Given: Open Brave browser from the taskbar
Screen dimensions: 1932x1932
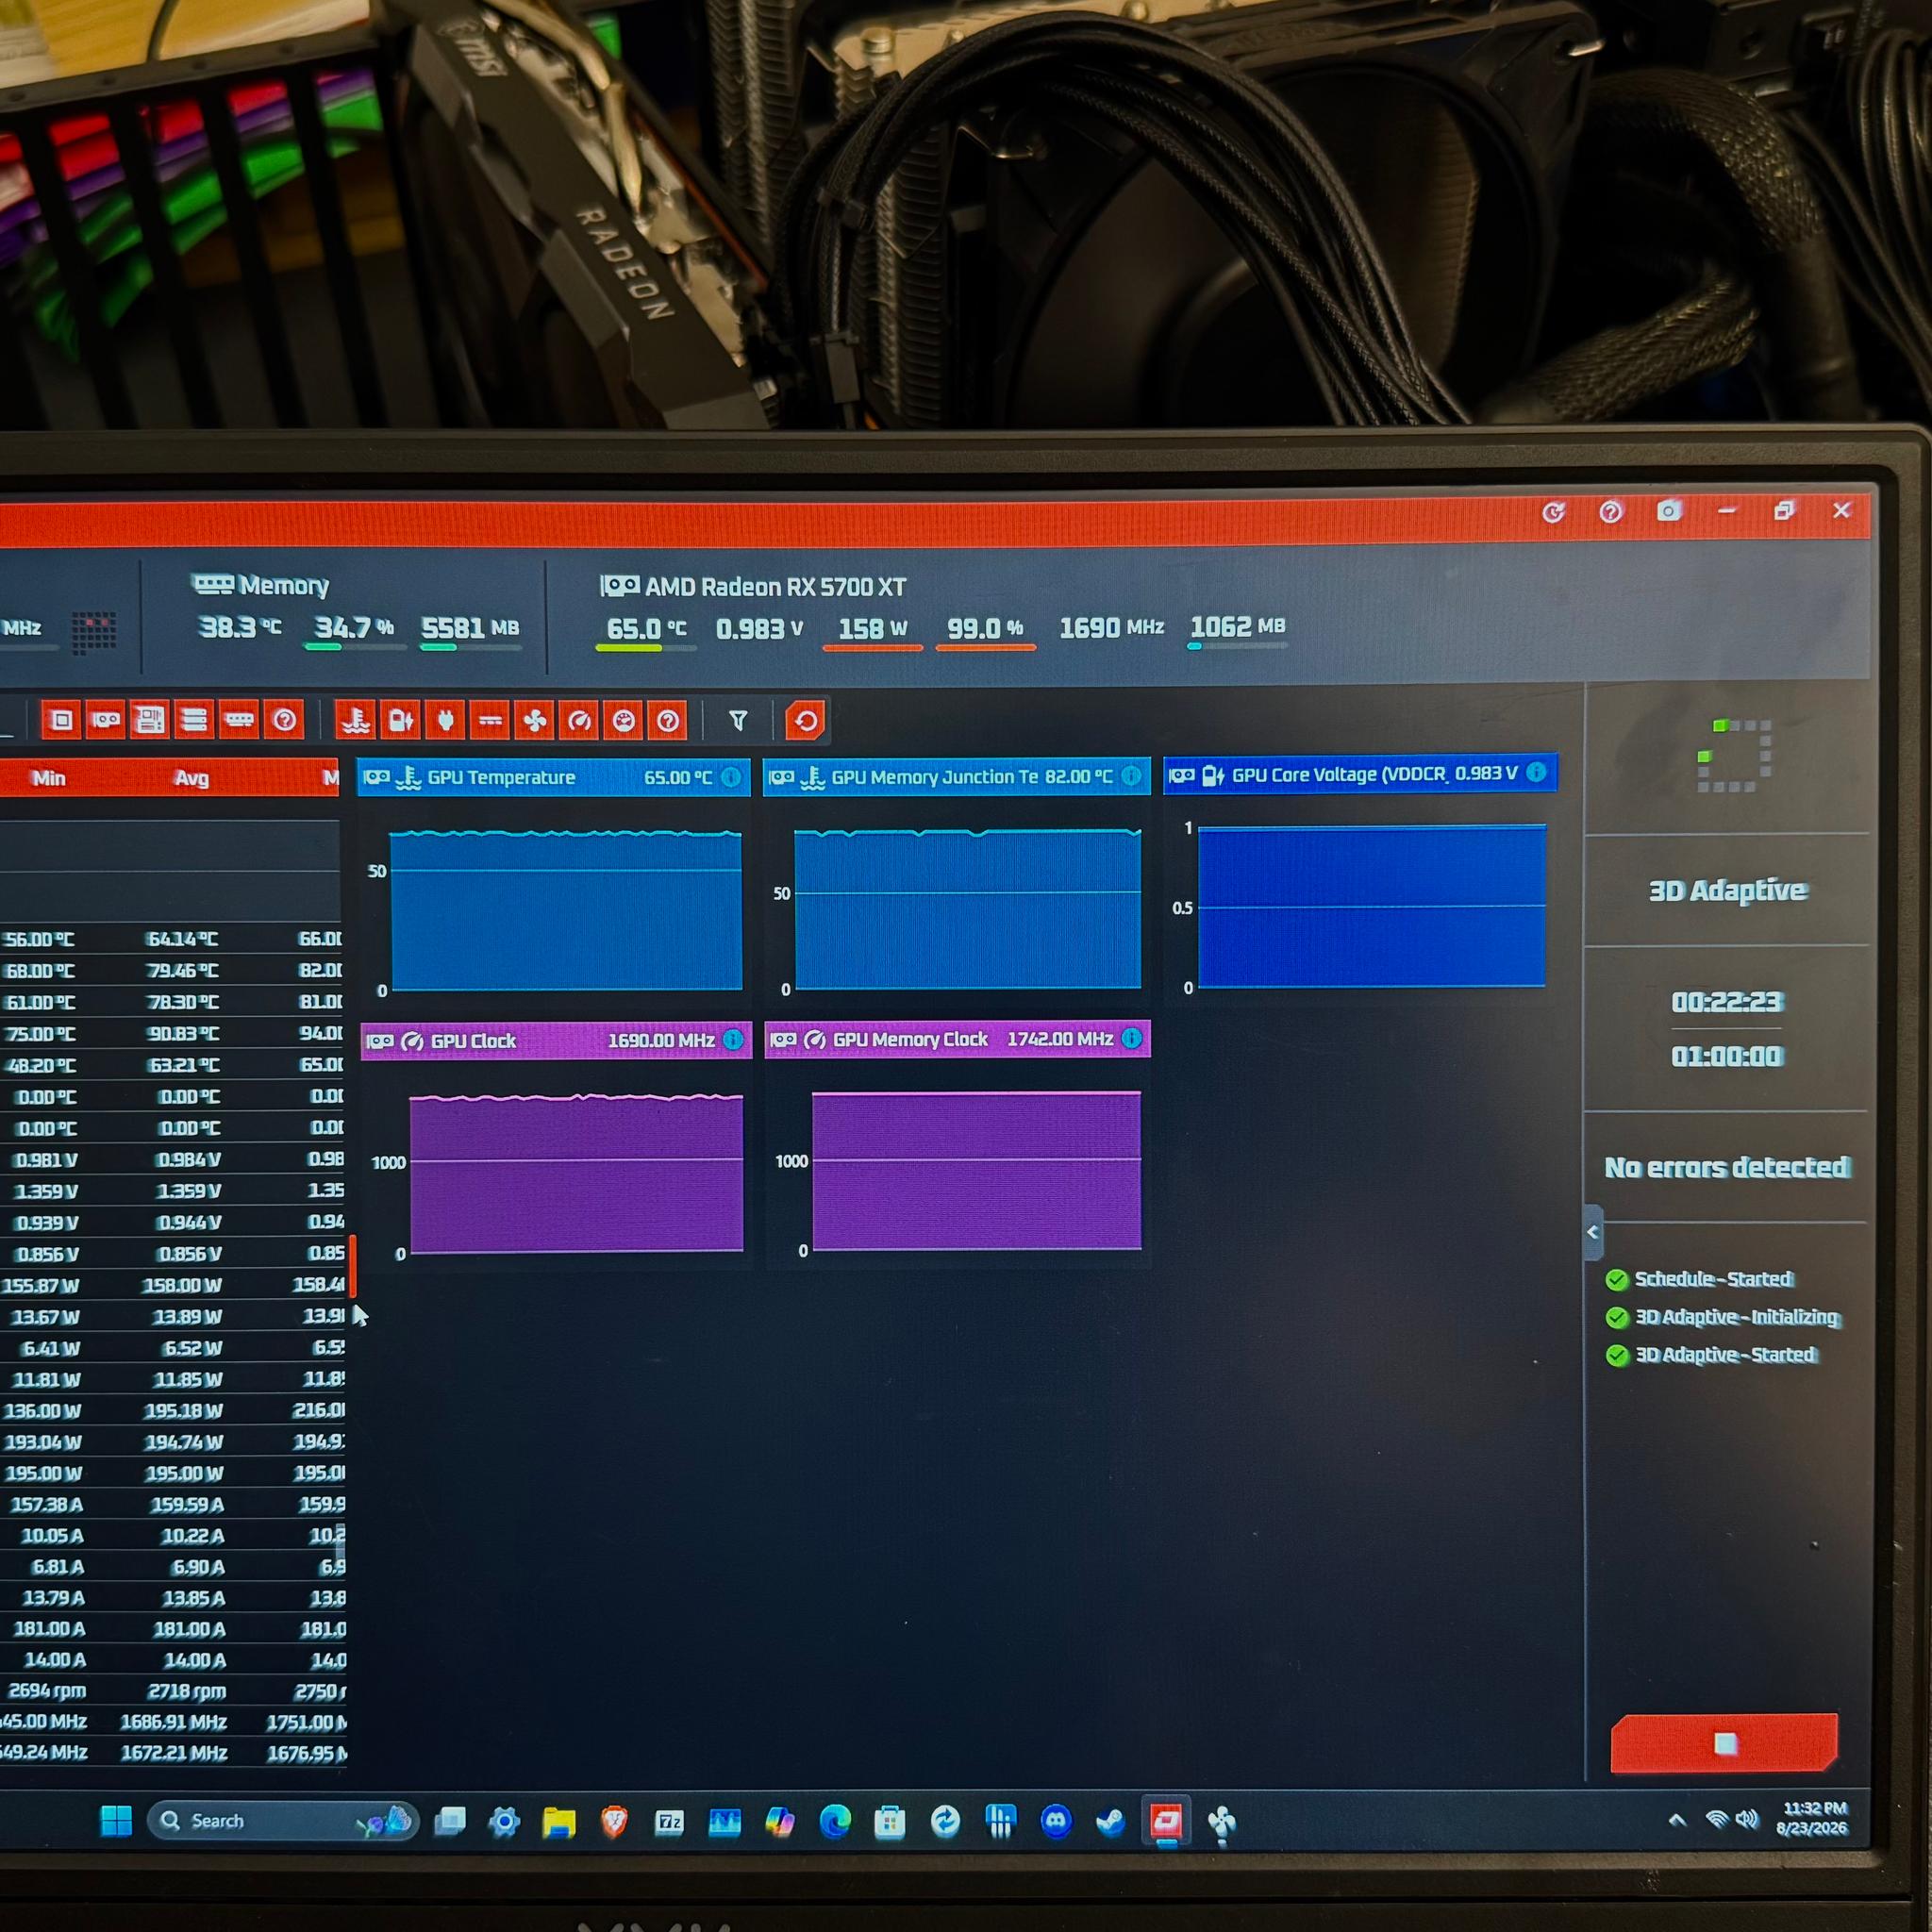Looking at the screenshot, I should (614, 1822).
